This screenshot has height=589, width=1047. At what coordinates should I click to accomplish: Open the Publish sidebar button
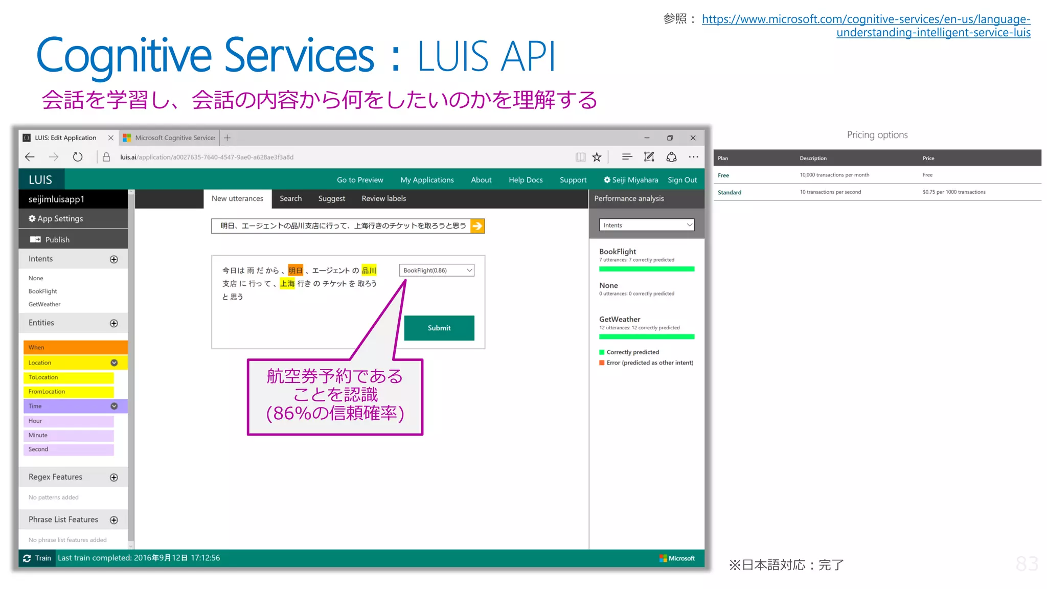click(x=73, y=239)
